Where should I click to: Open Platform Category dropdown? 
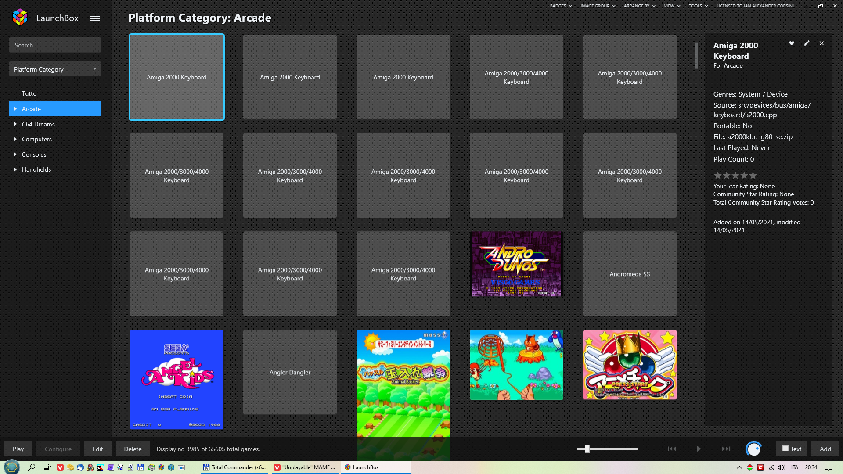(x=55, y=69)
